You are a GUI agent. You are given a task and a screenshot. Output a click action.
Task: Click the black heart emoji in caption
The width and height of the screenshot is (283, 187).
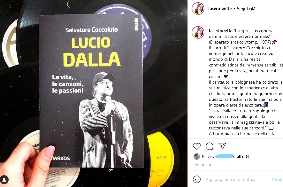[226, 76]
